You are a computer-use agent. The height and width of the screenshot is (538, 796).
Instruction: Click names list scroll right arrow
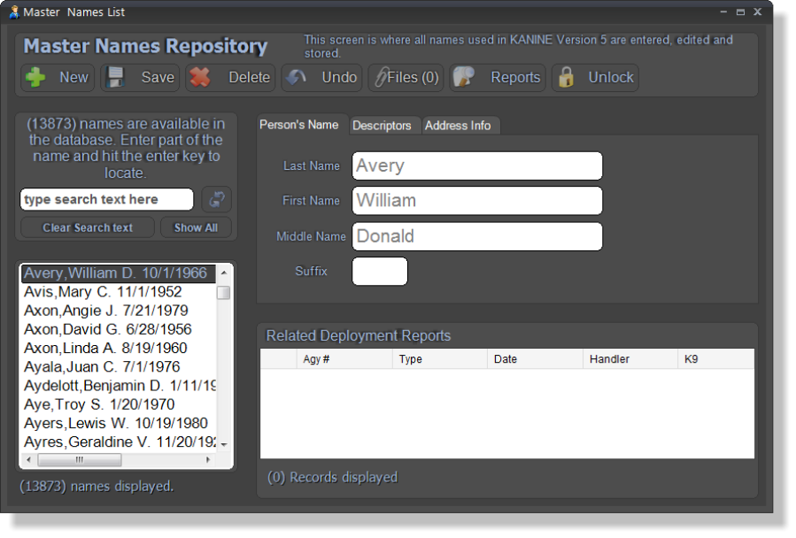click(x=208, y=460)
